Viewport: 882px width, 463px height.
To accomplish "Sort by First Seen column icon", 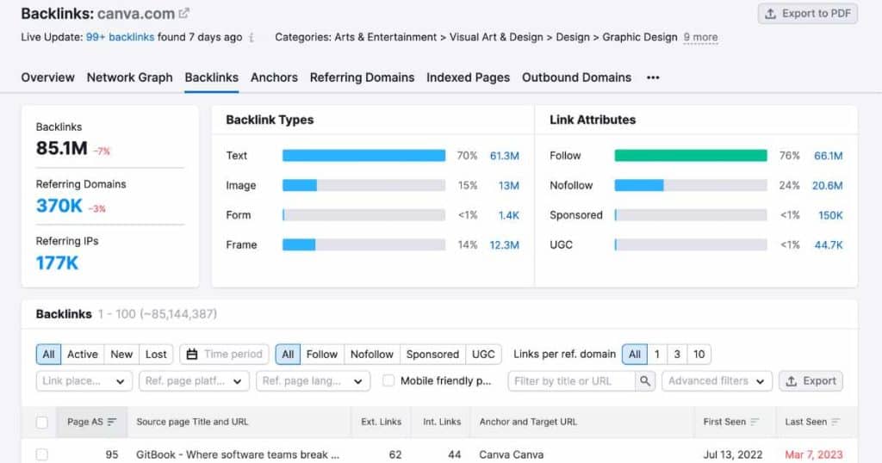I will pos(755,422).
